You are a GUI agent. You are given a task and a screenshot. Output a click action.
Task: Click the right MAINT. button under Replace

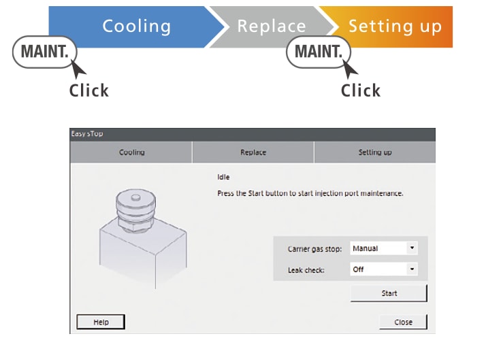tap(318, 52)
